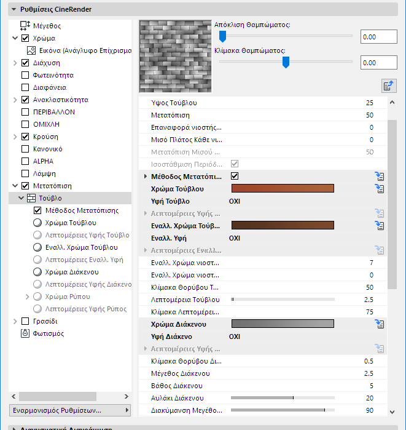Expand the Ανακλαστικότητα tree node

(15, 100)
